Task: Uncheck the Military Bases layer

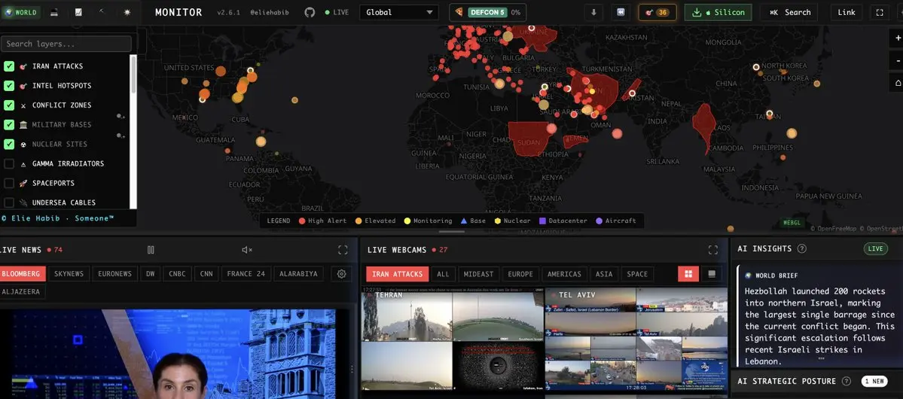Action: (9, 124)
